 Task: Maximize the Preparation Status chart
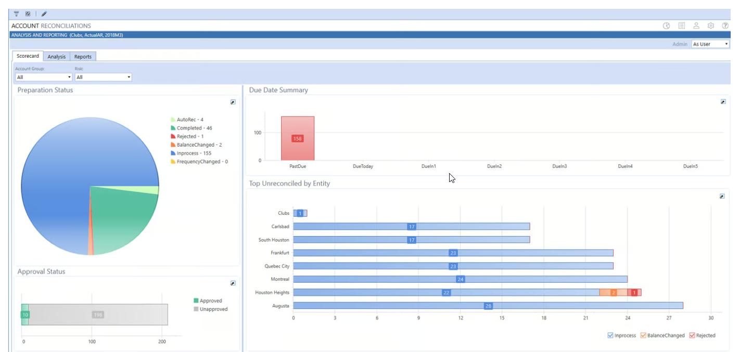tap(233, 102)
